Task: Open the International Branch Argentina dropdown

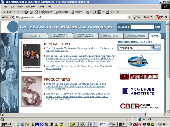Action: click(x=136, y=48)
